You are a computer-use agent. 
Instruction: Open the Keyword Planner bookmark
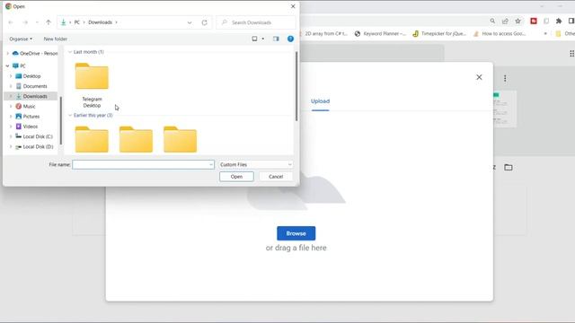[x=380, y=34]
